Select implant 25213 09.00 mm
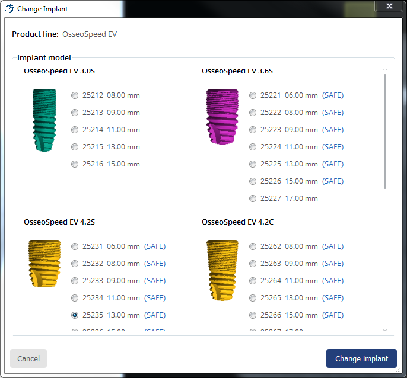 (x=75, y=113)
